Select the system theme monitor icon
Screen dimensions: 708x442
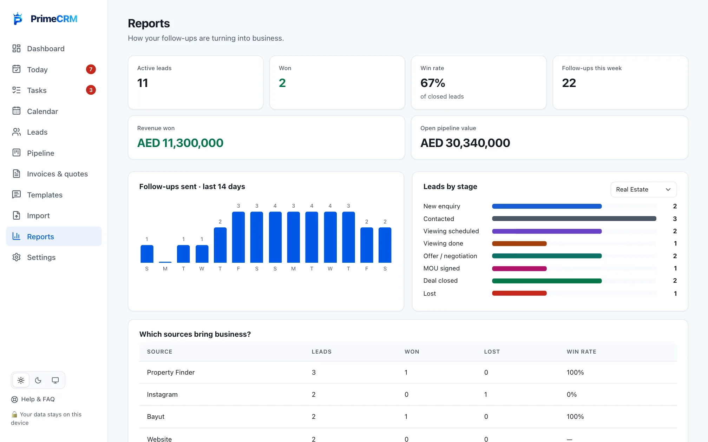(55, 380)
